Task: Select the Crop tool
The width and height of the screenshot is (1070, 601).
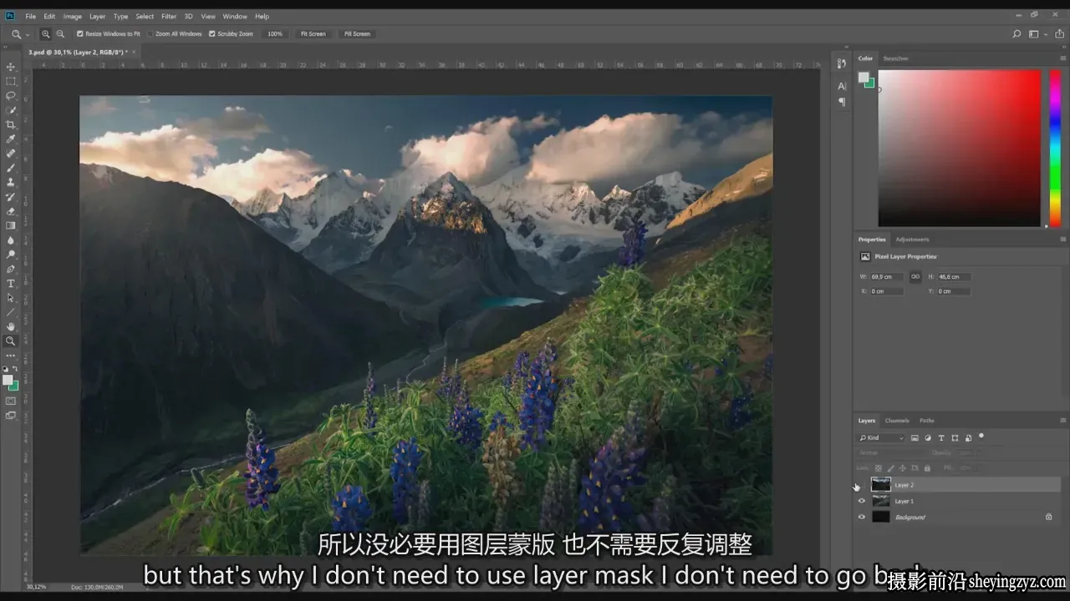Action: pyautogui.click(x=11, y=124)
